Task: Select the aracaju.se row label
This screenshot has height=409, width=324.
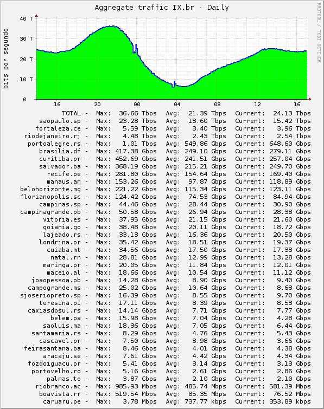Action: 62,356
